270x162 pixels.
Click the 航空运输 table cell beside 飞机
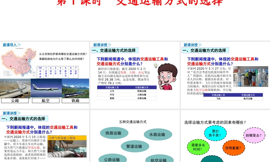[248, 99]
